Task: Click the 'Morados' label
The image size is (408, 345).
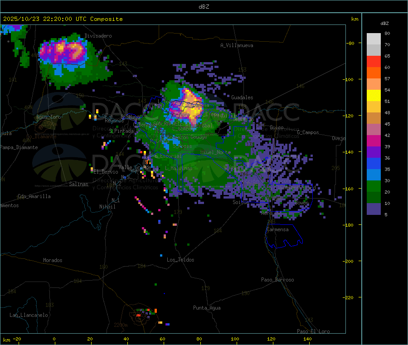Action: pos(53,260)
